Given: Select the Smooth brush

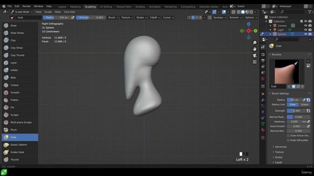Looking at the screenshot, I should pos(20,92).
